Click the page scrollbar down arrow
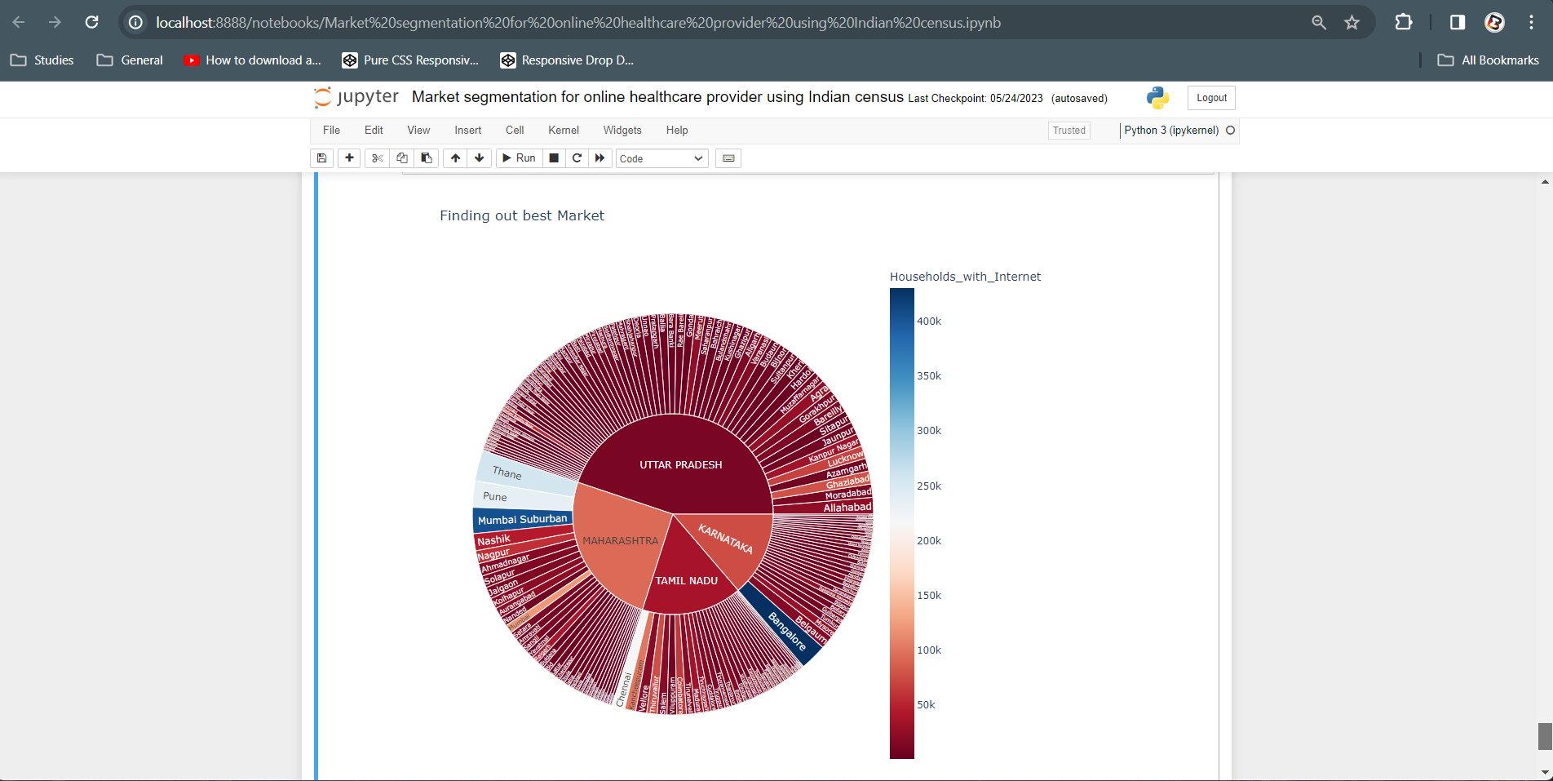 [1545, 772]
